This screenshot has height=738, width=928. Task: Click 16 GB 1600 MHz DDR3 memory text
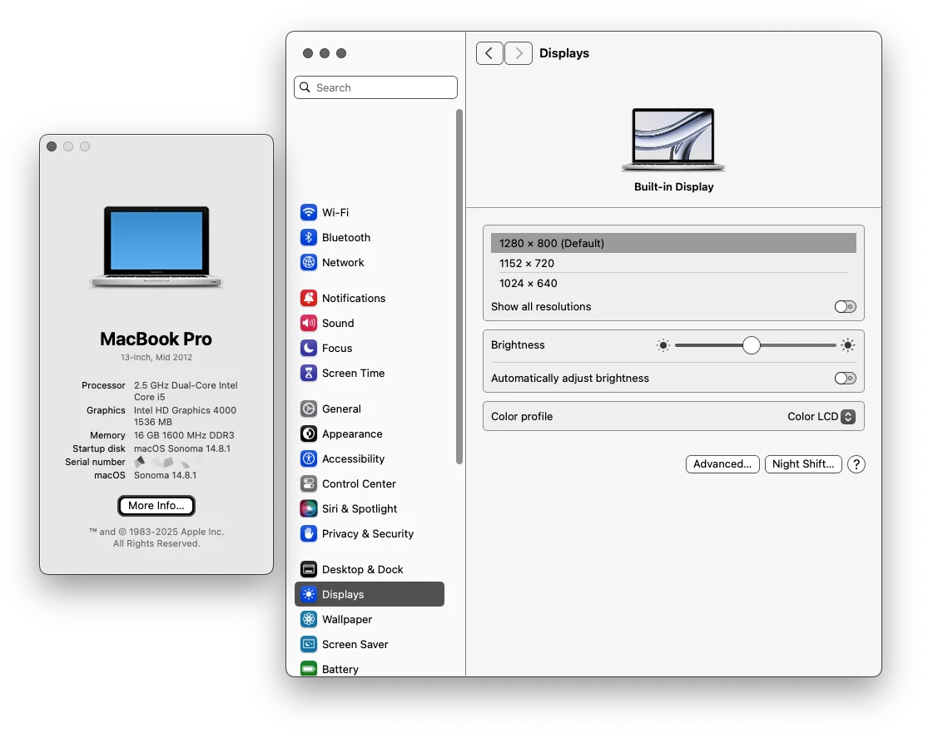pyautogui.click(x=184, y=435)
